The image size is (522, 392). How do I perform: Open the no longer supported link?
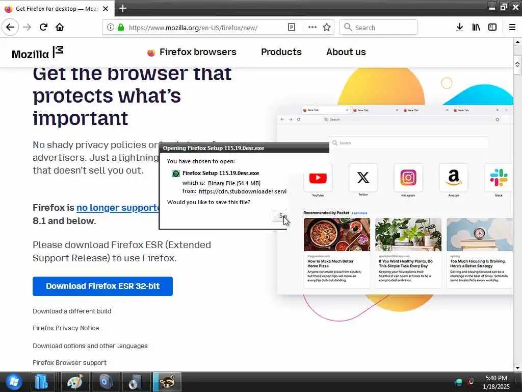point(118,208)
